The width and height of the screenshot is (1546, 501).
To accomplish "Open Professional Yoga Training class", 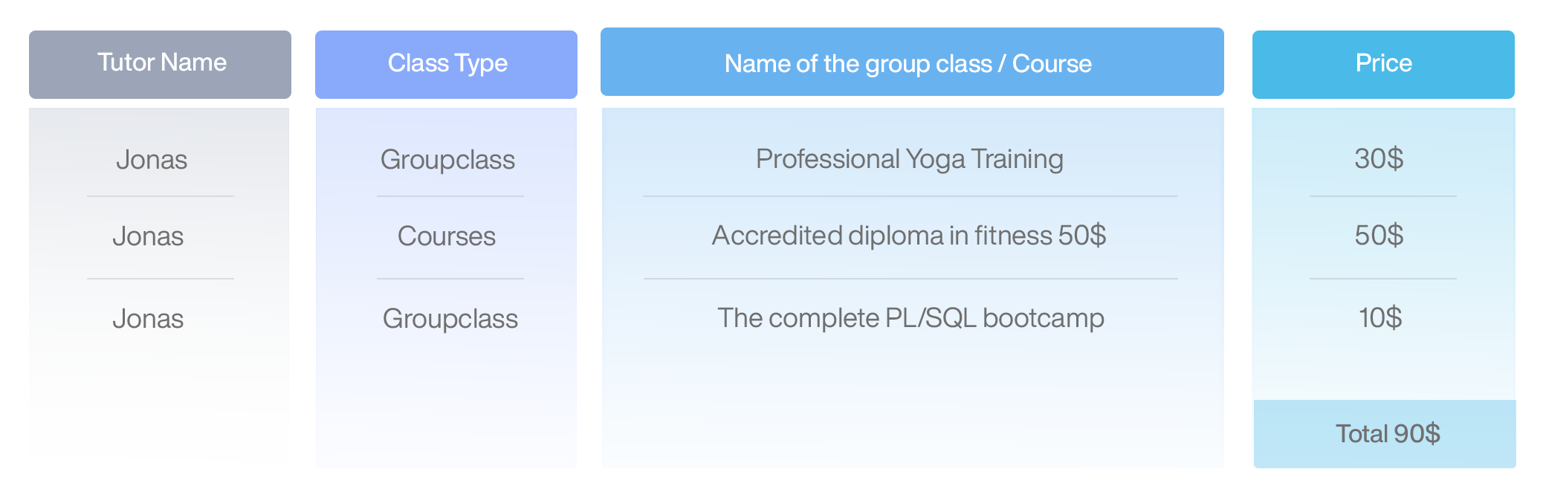I will [x=910, y=159].
